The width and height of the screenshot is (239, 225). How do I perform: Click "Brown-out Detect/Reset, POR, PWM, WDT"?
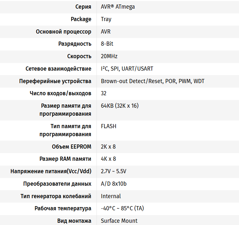pyautogui.click(x=152, y=81)
